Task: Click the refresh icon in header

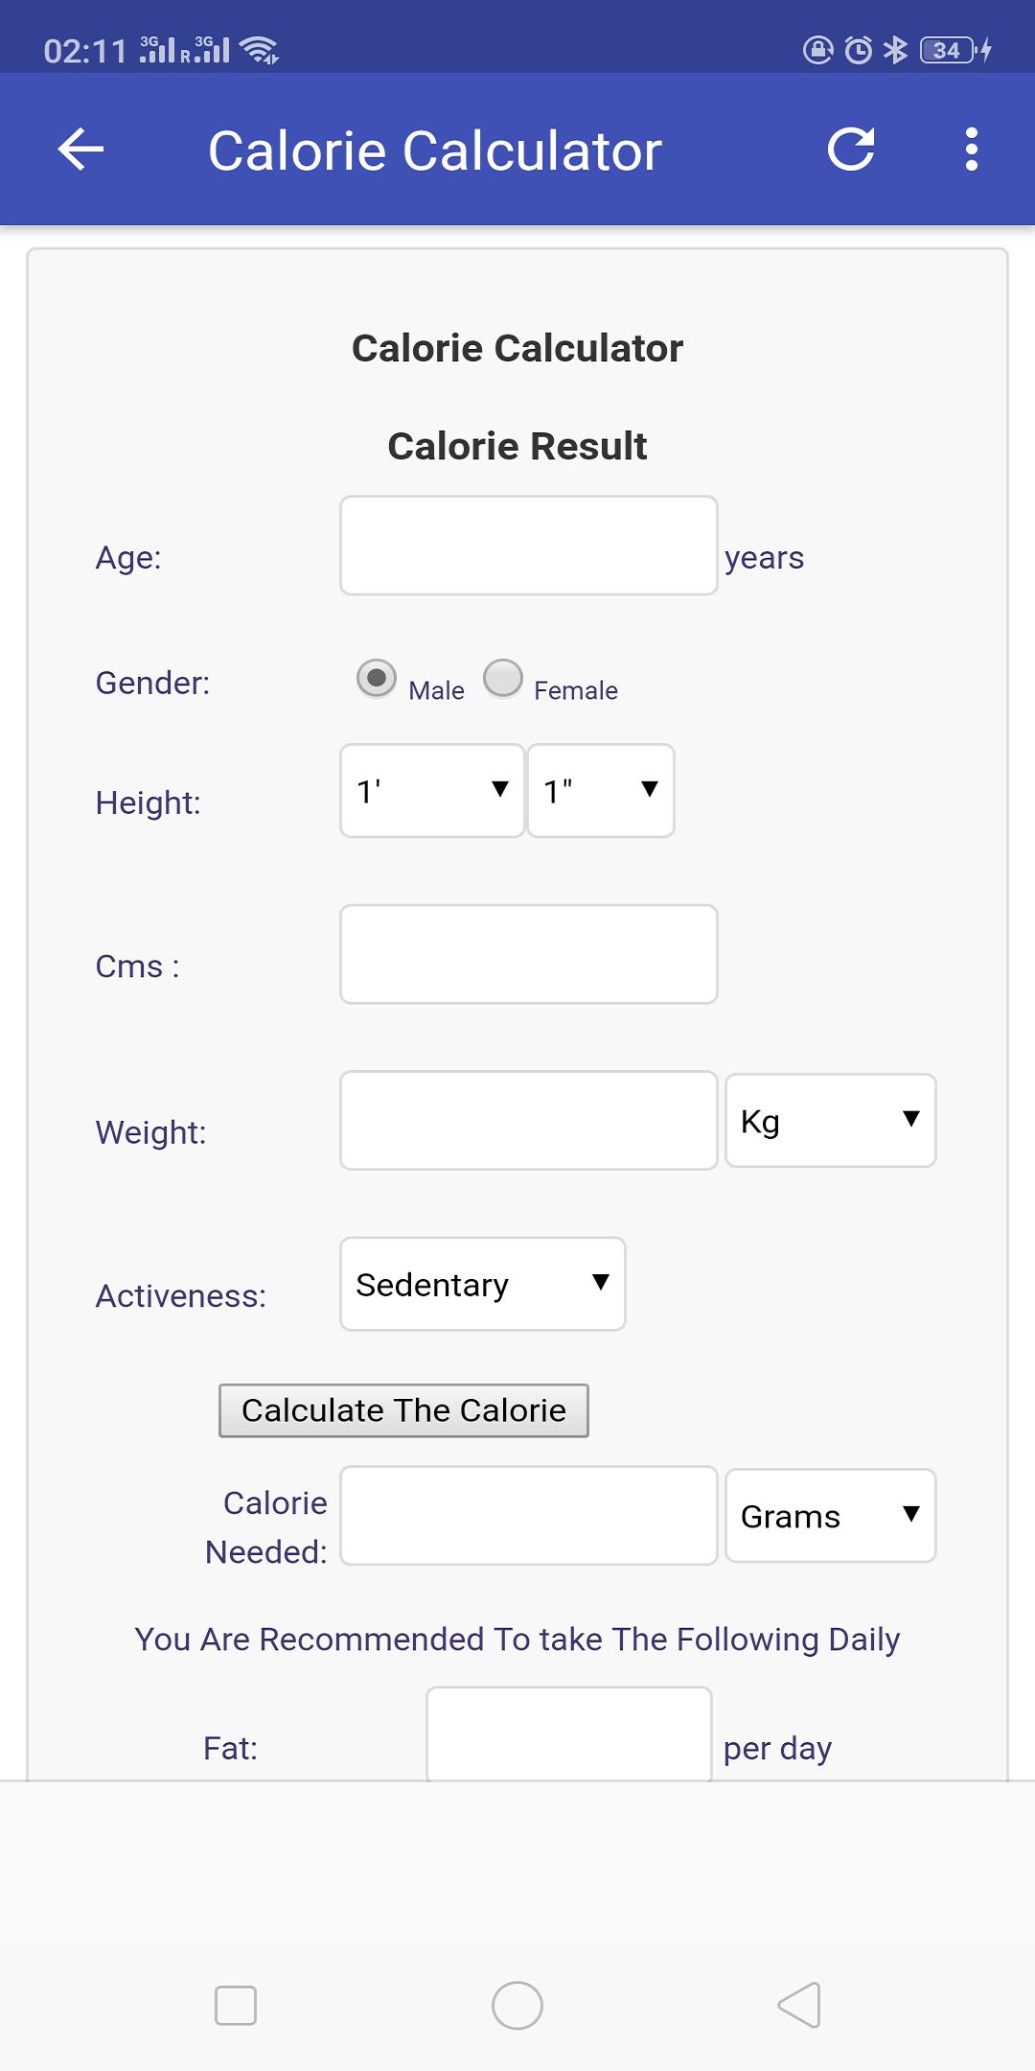Action: coord(851,150)
